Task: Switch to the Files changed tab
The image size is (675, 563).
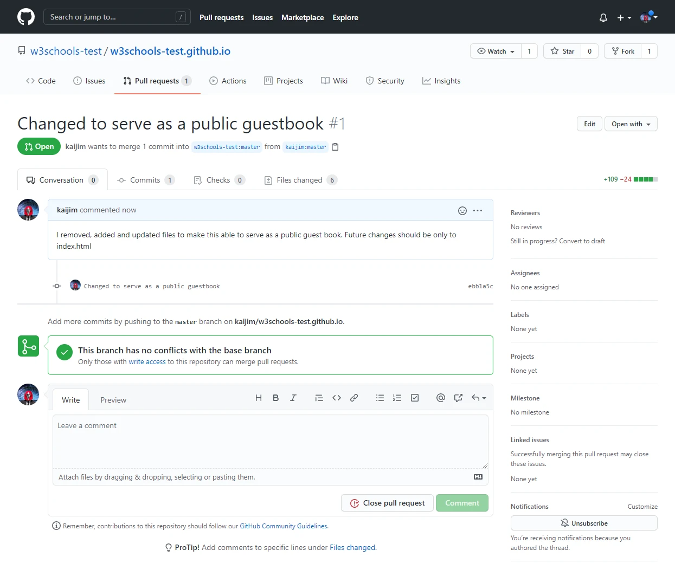Action: point(299,180)
